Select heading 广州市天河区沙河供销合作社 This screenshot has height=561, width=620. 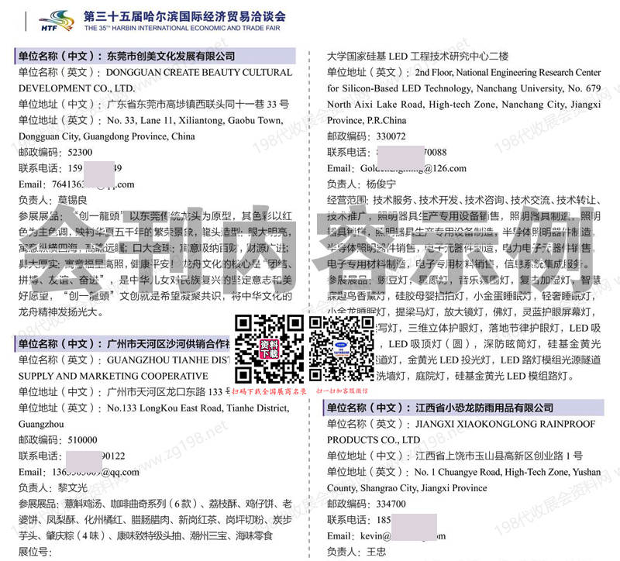point(168,344)
